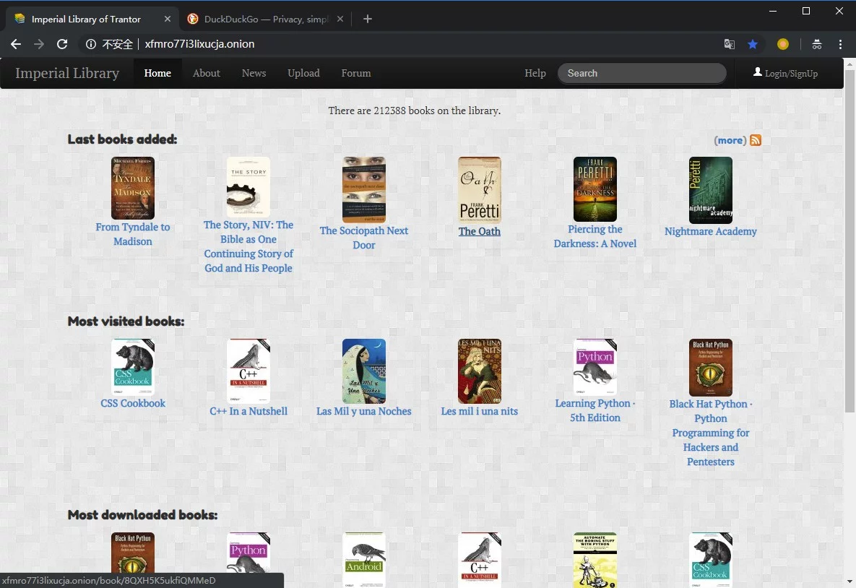Open Black Hat Python title link
856x588 pixels.
[x=710, y=433]
